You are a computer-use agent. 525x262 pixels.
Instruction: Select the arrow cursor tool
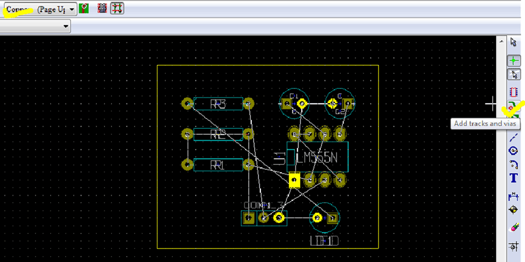514,42
